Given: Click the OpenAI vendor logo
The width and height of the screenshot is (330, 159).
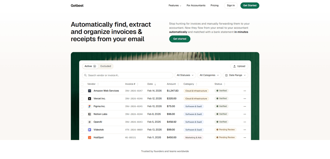Looking at the screenshot, I should [x=90, y=122].
